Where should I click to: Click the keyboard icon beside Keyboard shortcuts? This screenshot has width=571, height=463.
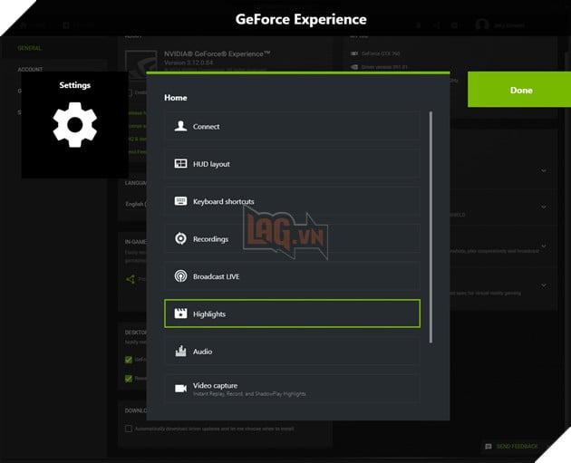180,201
